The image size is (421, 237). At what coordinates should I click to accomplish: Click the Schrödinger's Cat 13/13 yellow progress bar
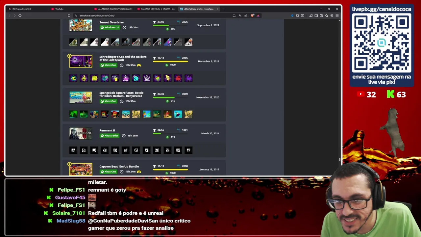coord(170,61)
